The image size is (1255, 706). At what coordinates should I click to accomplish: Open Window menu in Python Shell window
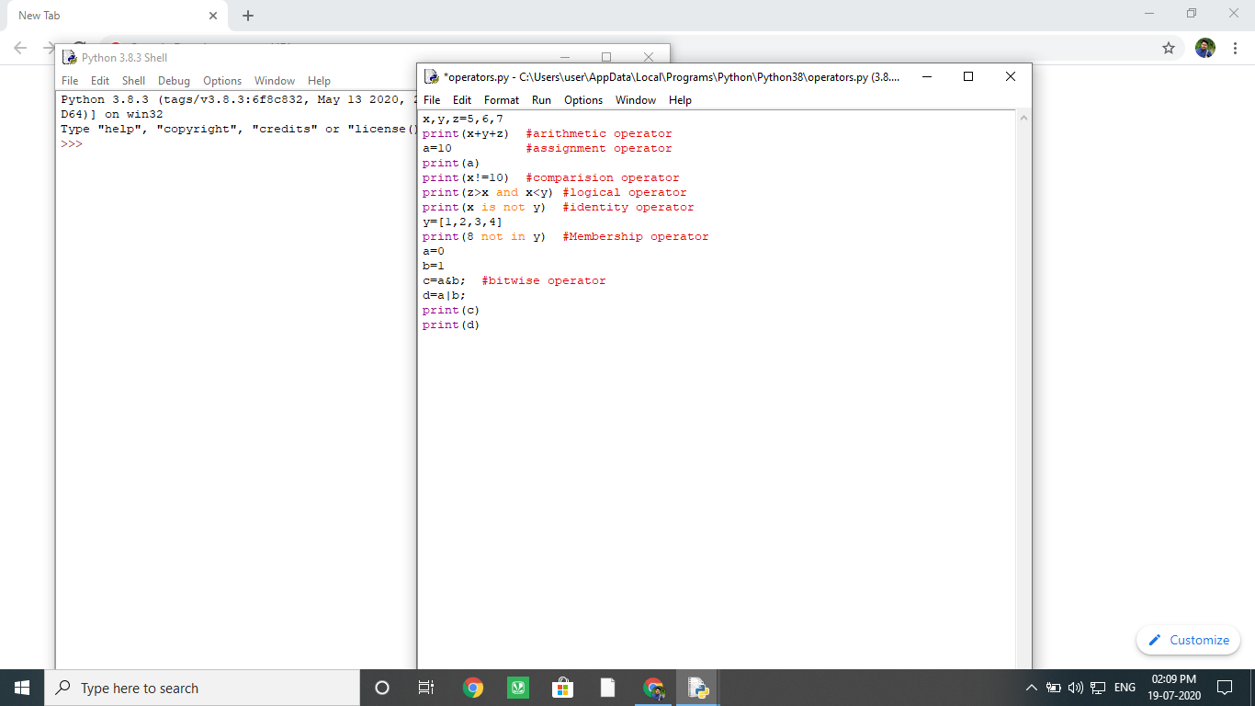275,81
